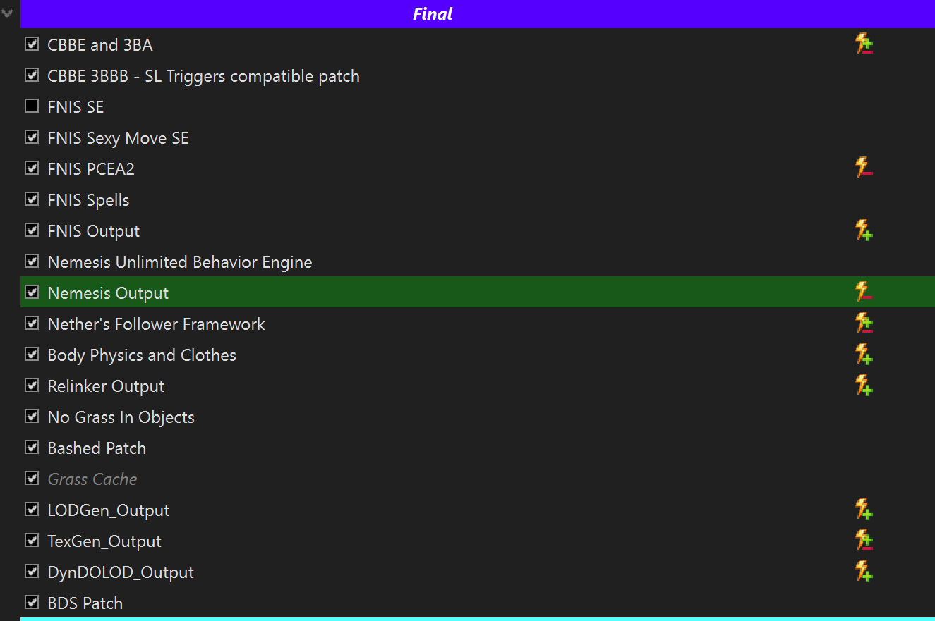The width and height of the screenshot is (935, 621).
Task: Disable the Bashed Patch checkbox
Action: [x=32, y=447]
